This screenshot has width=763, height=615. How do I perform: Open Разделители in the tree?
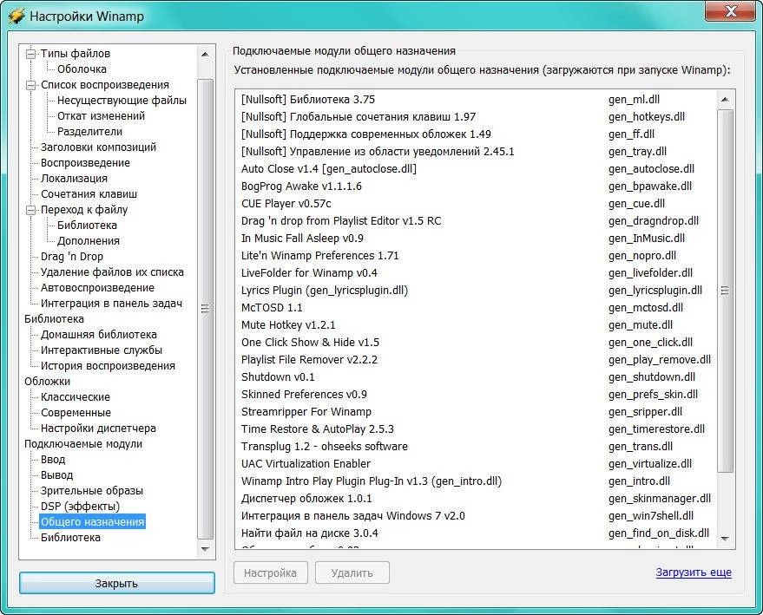point(89,131)
